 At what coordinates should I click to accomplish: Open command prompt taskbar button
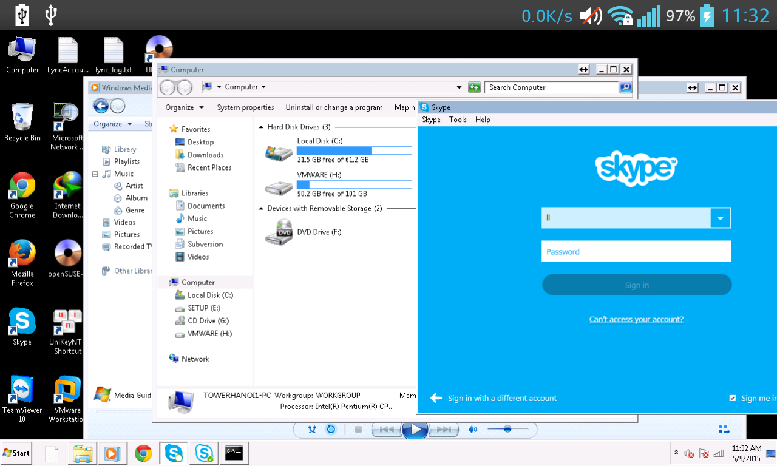[234, 453]
